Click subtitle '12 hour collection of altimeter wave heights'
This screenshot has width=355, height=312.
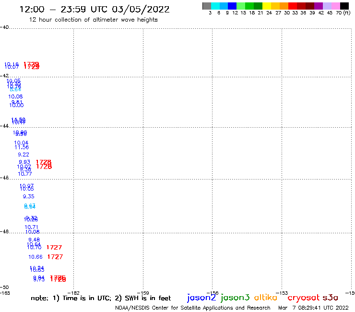coord(93,20)
